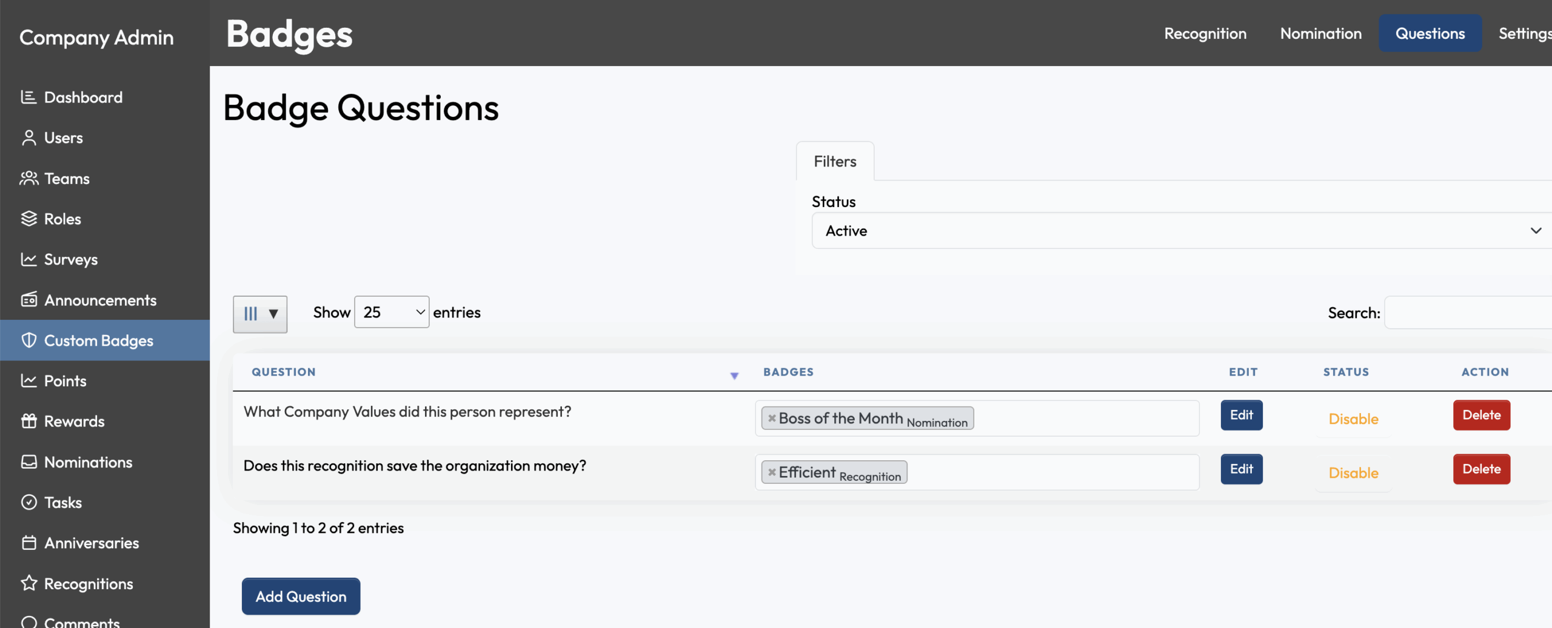Select Points in the sidebar
This screenshot has height=628, width=1552.
tap(66, 380)
